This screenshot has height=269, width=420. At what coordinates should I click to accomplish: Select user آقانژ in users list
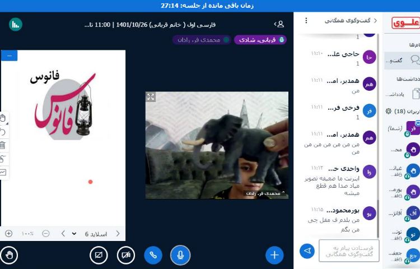pos(404,214)
